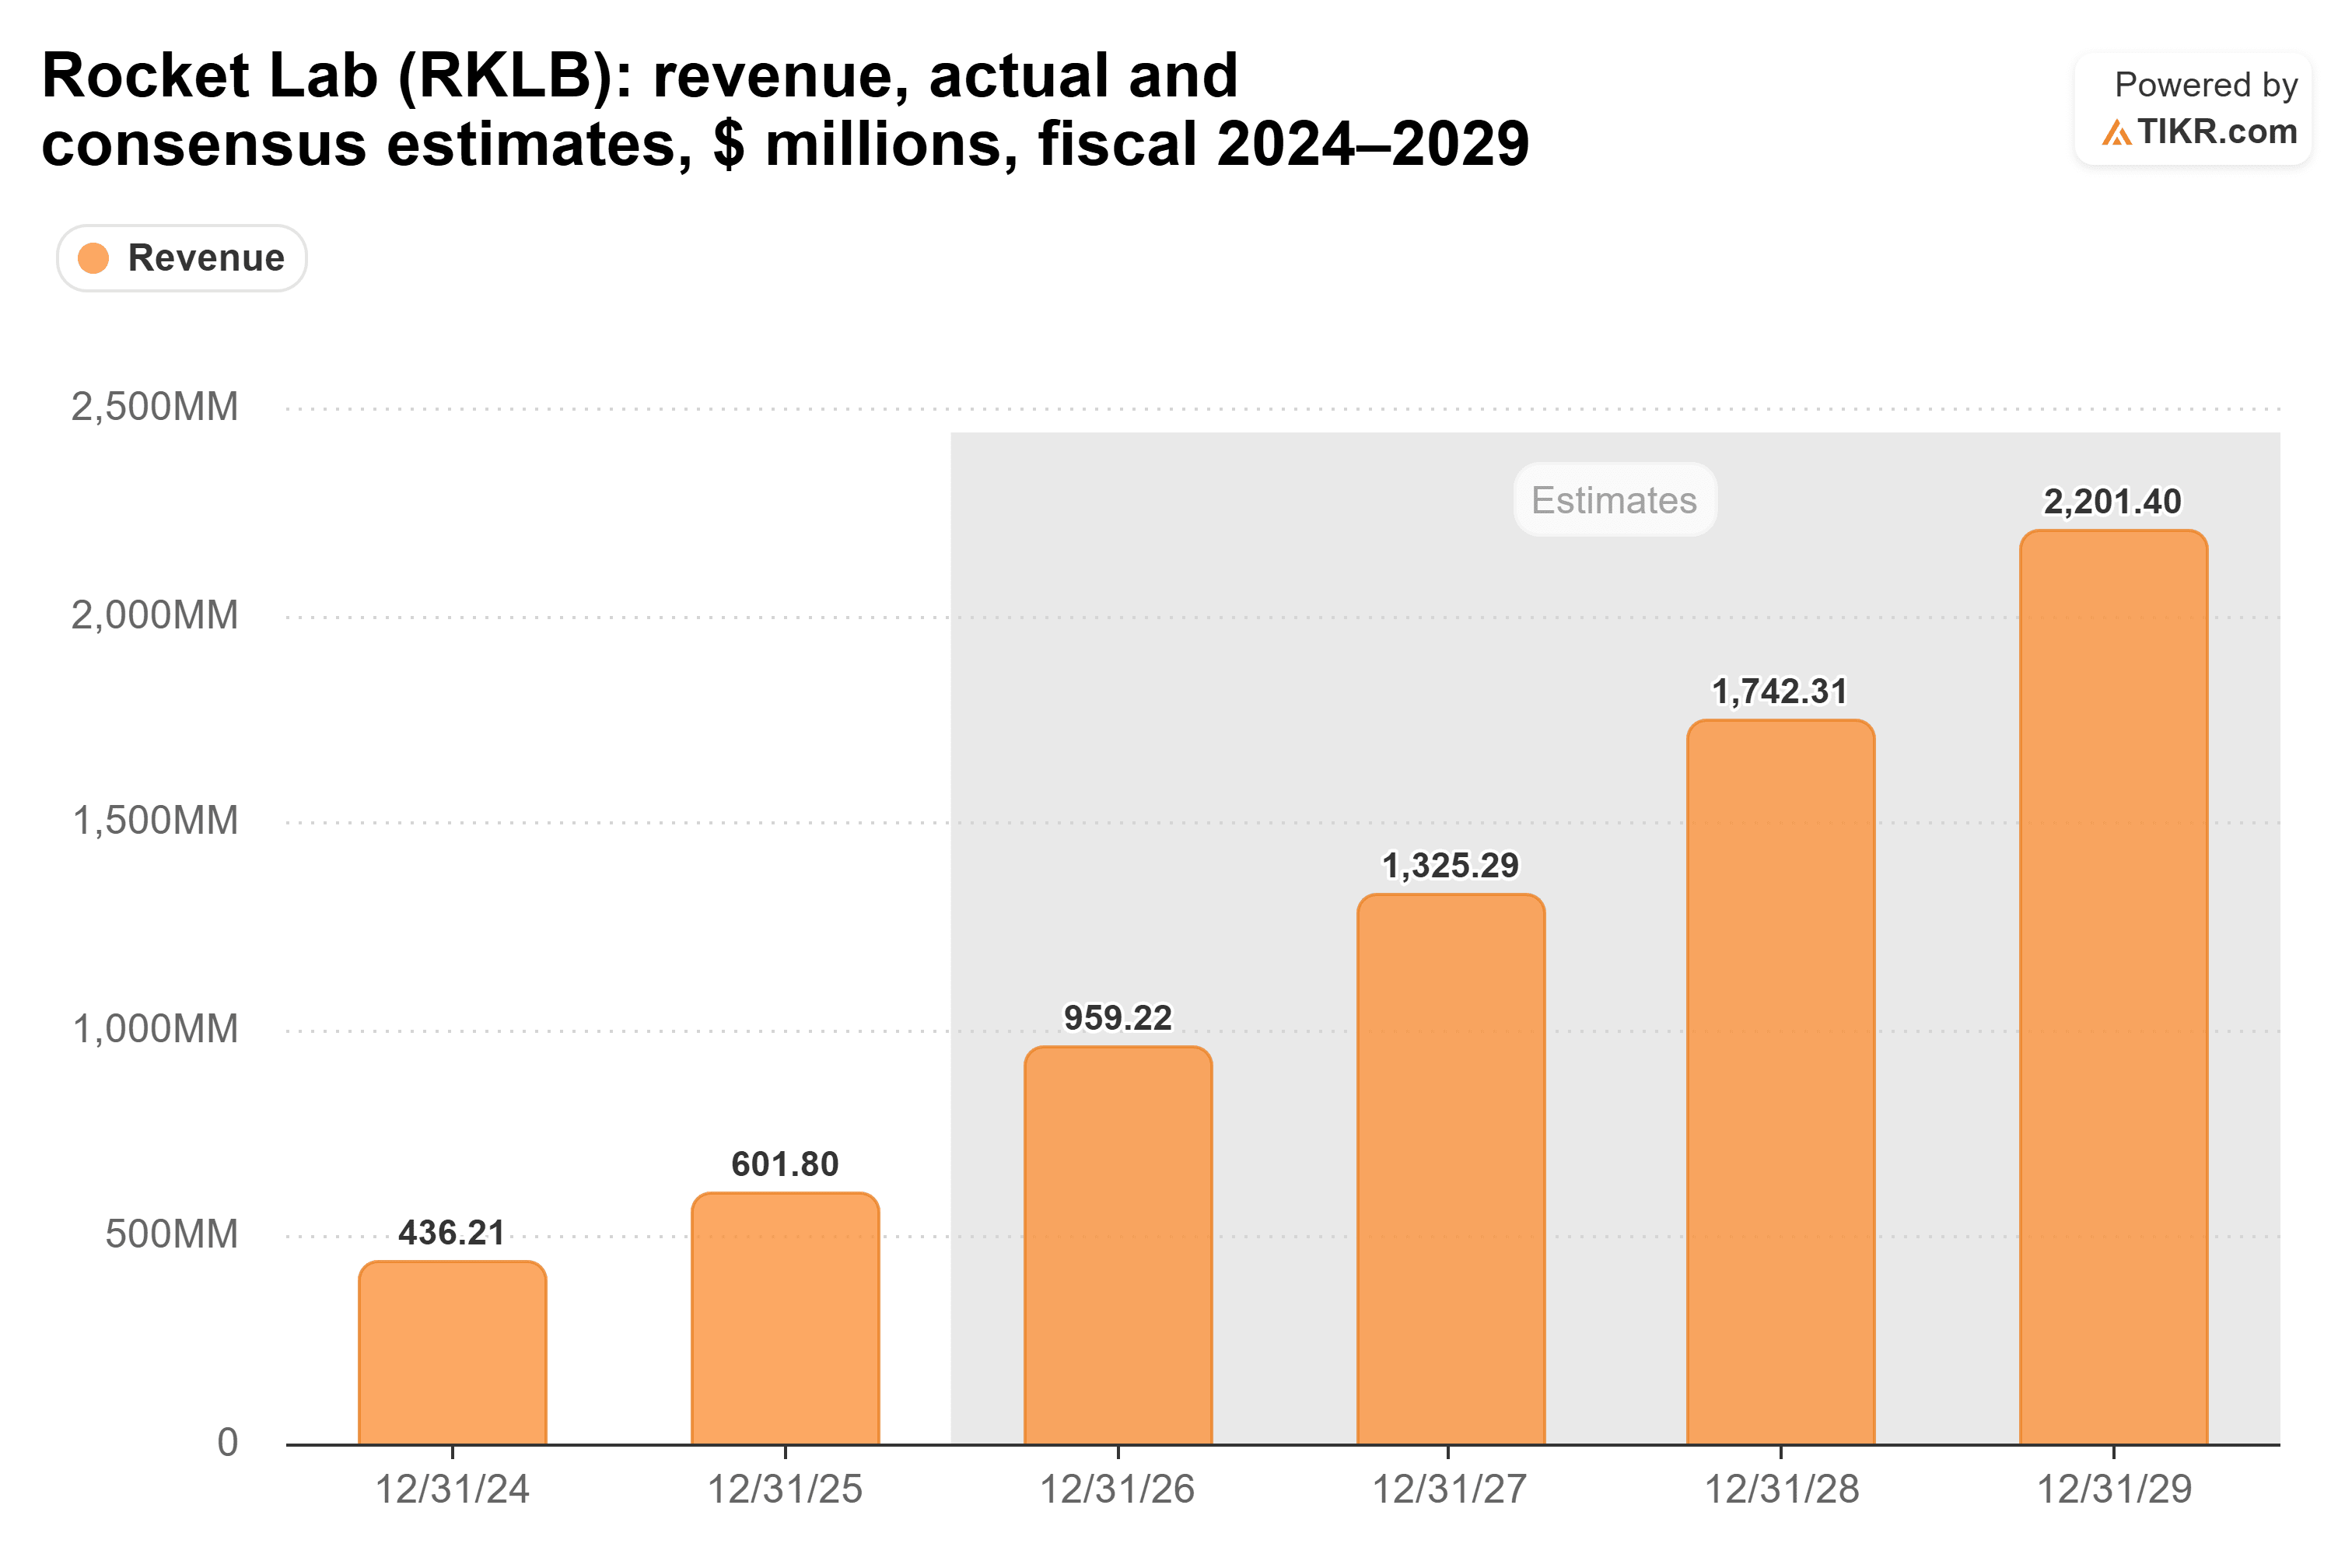Click the Estimates label badge
Image resolution: width=2352 pixels, height=1568 pixels.
tap(1615, 500)
